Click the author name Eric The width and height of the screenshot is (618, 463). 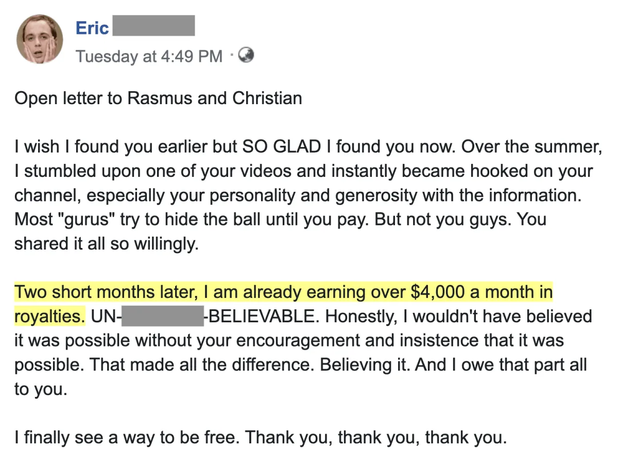click(92, 27)
